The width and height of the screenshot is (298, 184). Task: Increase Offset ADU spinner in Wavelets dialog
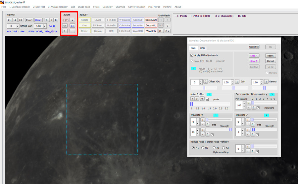(x=201, y=81)
